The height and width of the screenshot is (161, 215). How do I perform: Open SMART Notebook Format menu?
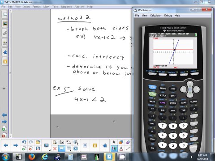(x=36, y=7)
